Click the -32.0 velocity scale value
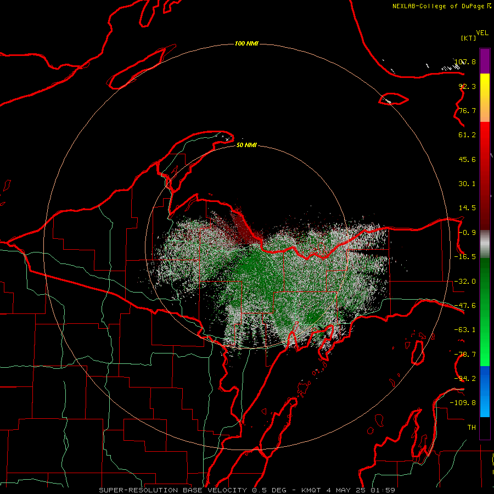Screen dimensions: 494x494 click(465, 282)
